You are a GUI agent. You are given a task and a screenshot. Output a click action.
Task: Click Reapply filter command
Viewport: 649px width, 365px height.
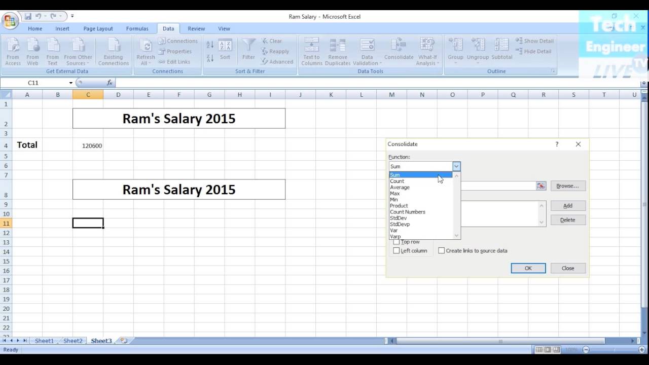click(275, 51)
